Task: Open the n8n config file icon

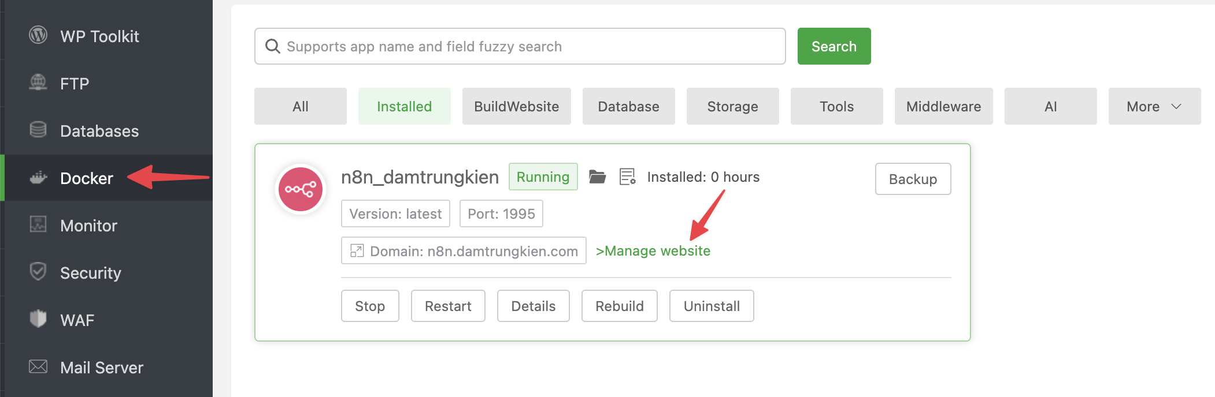Action: [x=627, y=177]
